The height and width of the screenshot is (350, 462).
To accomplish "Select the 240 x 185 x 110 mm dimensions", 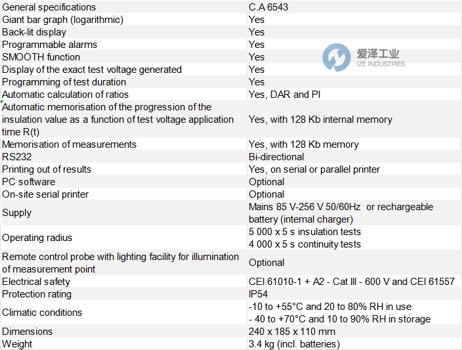I will (x=292, y=332).
